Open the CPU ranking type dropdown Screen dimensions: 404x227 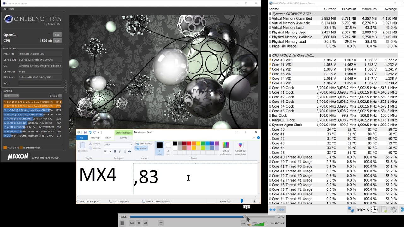click(x=11, y=96)
